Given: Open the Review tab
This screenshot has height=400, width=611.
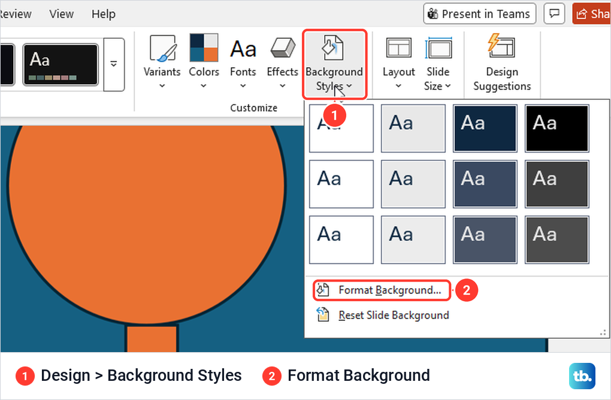Looking at the screenshot, I should pos(16,14).
